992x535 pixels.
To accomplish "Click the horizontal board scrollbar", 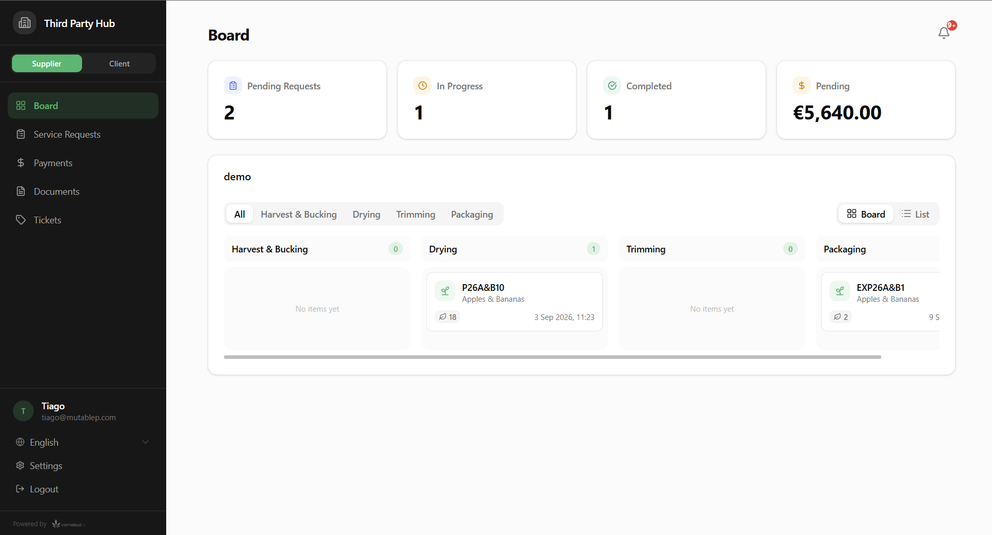I will (x=552, y=357).
